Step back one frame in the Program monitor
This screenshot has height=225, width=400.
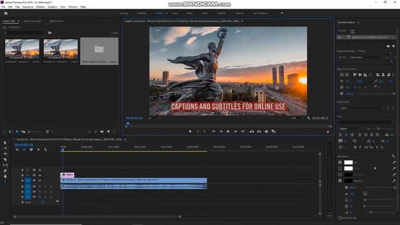coord(221,131)
